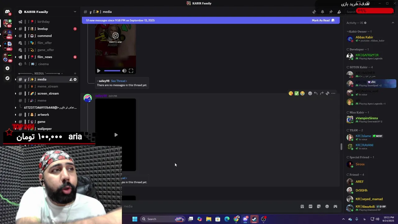Add laughing-crying emoji reaction
The image size is (398, 224).
303,93
